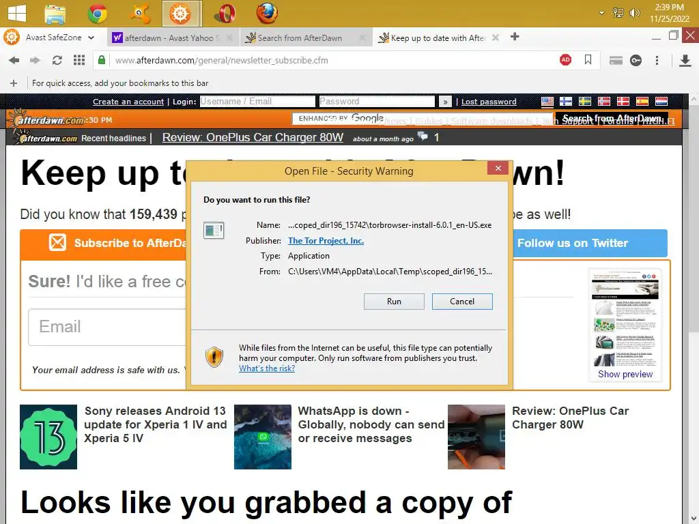Select the Spanish flag language
This screenshot has height=524, width=699.
[x=642, y=101]
